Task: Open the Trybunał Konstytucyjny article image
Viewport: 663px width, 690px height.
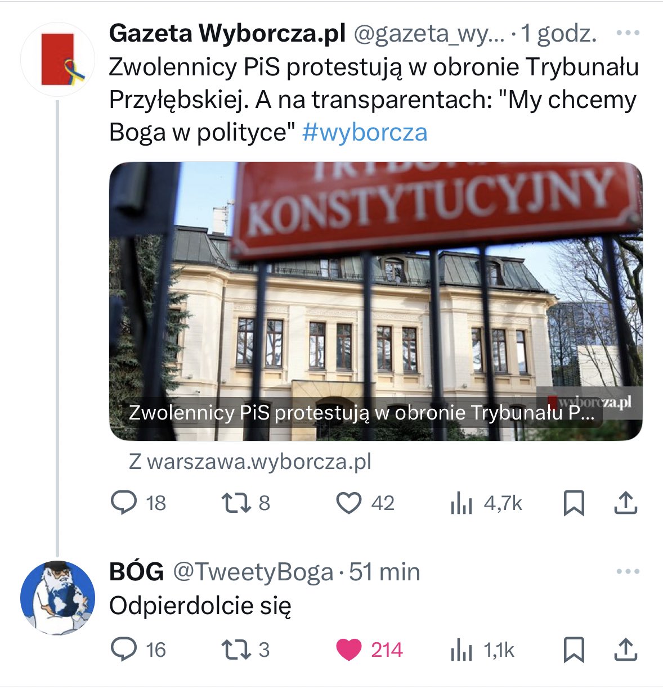Action: 375,301
